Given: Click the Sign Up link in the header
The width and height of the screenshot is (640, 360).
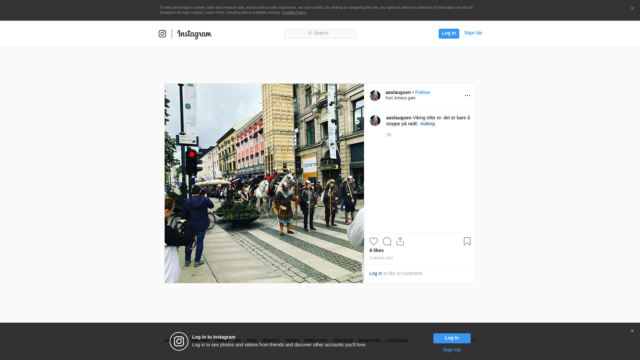Looking at the screenshot, I should [473, 33].
